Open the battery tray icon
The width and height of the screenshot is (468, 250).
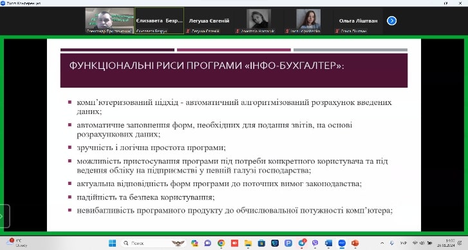click(429, 243)
